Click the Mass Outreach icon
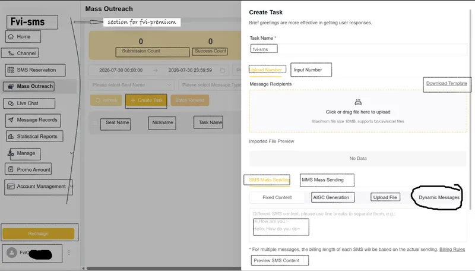Image resolution: width=475 pixels, height=271 pixels. (11, 86)
